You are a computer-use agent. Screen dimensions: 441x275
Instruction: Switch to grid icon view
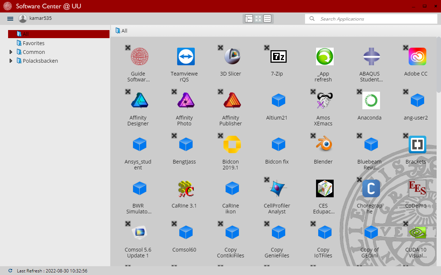click(258, 19)
